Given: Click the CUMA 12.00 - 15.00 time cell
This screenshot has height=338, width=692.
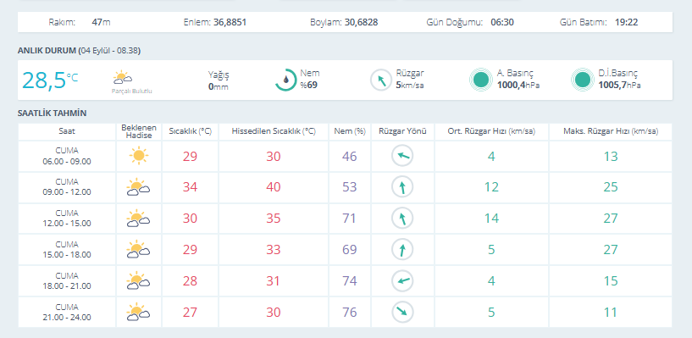Looking at the screenshot, I should (x=67, y=219).
